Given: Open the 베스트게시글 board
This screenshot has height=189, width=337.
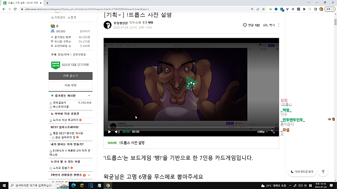Looking at the screenshot, I should [x=61, y=107].
